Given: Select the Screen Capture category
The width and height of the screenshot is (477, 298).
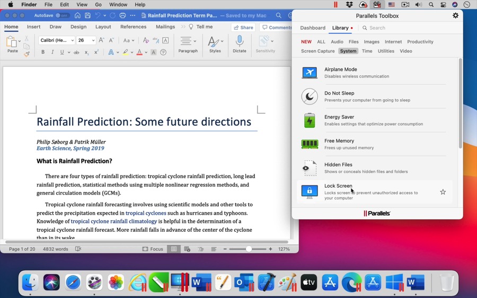Looking at the screenshot, I should [x=317, y=51].
